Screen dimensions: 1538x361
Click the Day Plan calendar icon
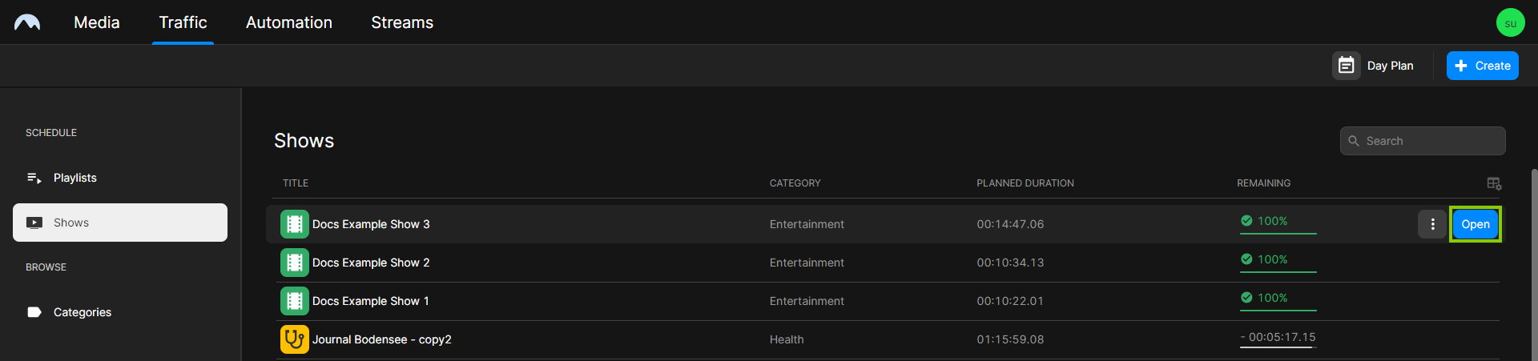click(1346, 66)
